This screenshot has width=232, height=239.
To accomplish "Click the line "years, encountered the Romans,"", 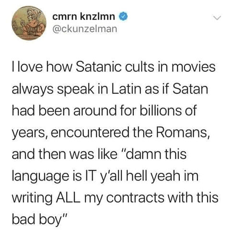I will pos(111,133).
